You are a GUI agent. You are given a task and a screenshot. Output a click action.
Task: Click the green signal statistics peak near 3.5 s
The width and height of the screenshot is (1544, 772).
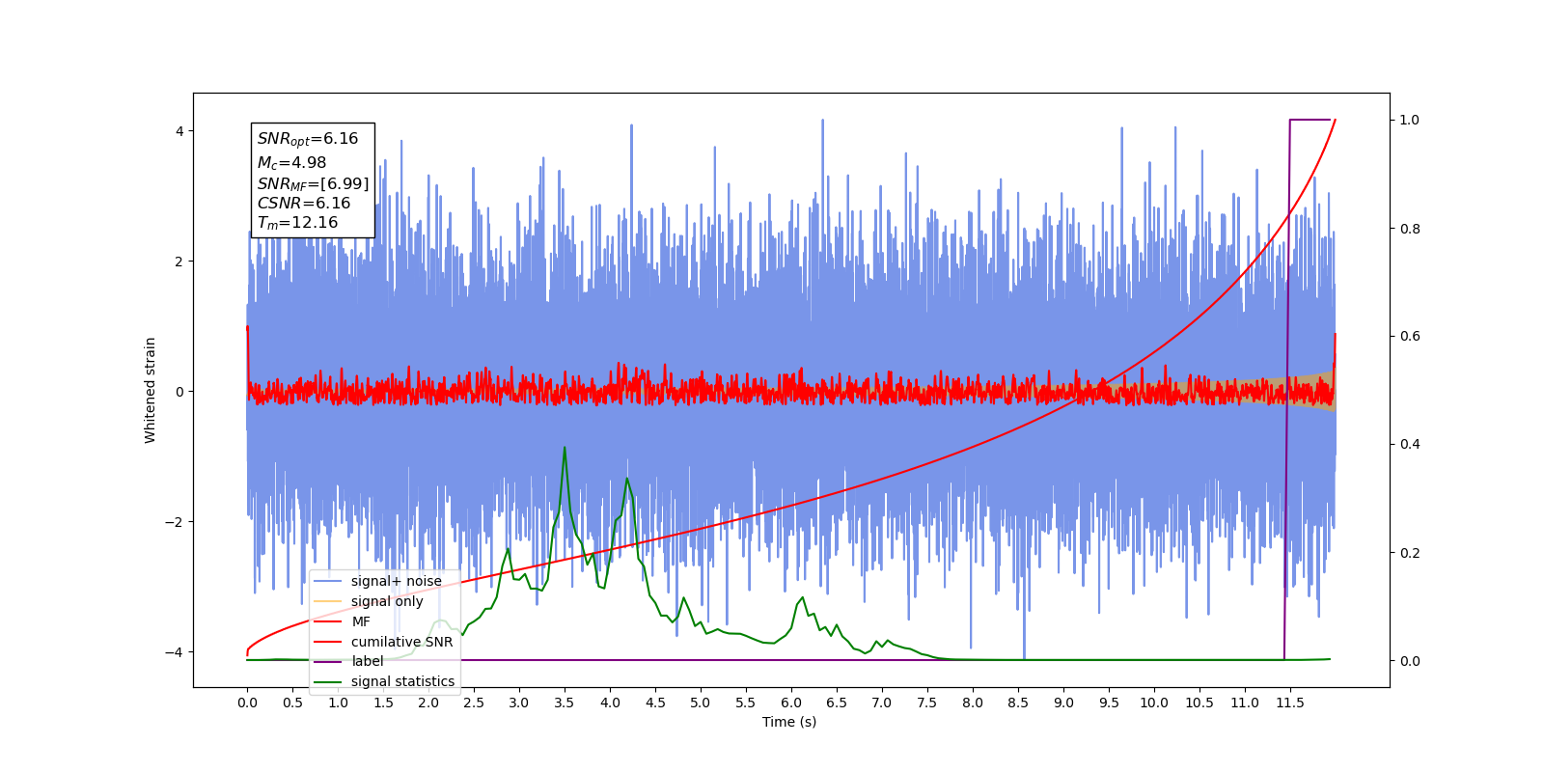(565, 448)
